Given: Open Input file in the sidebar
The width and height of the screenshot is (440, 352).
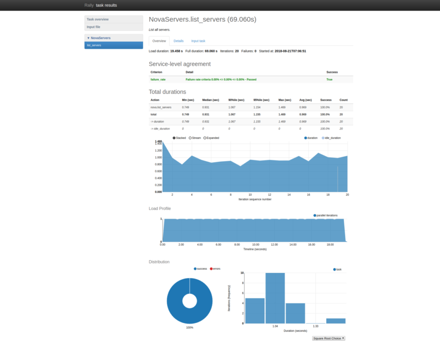Looking at the screenshot, I should [x=113, y=27].
